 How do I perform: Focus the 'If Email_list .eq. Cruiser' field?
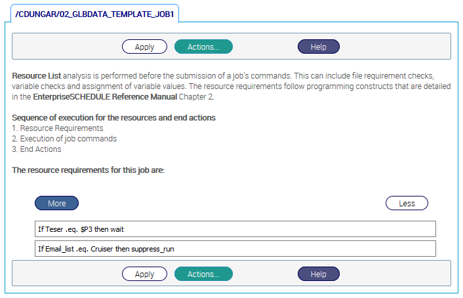coord(234,249)
